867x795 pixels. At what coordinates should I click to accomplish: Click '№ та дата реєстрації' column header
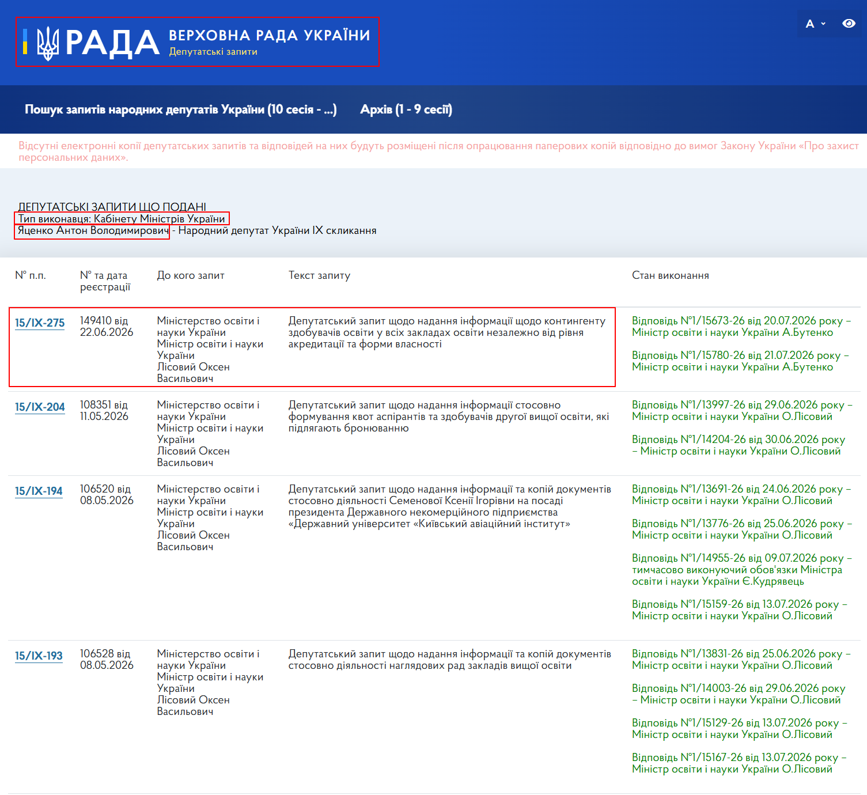coord(105,281)
